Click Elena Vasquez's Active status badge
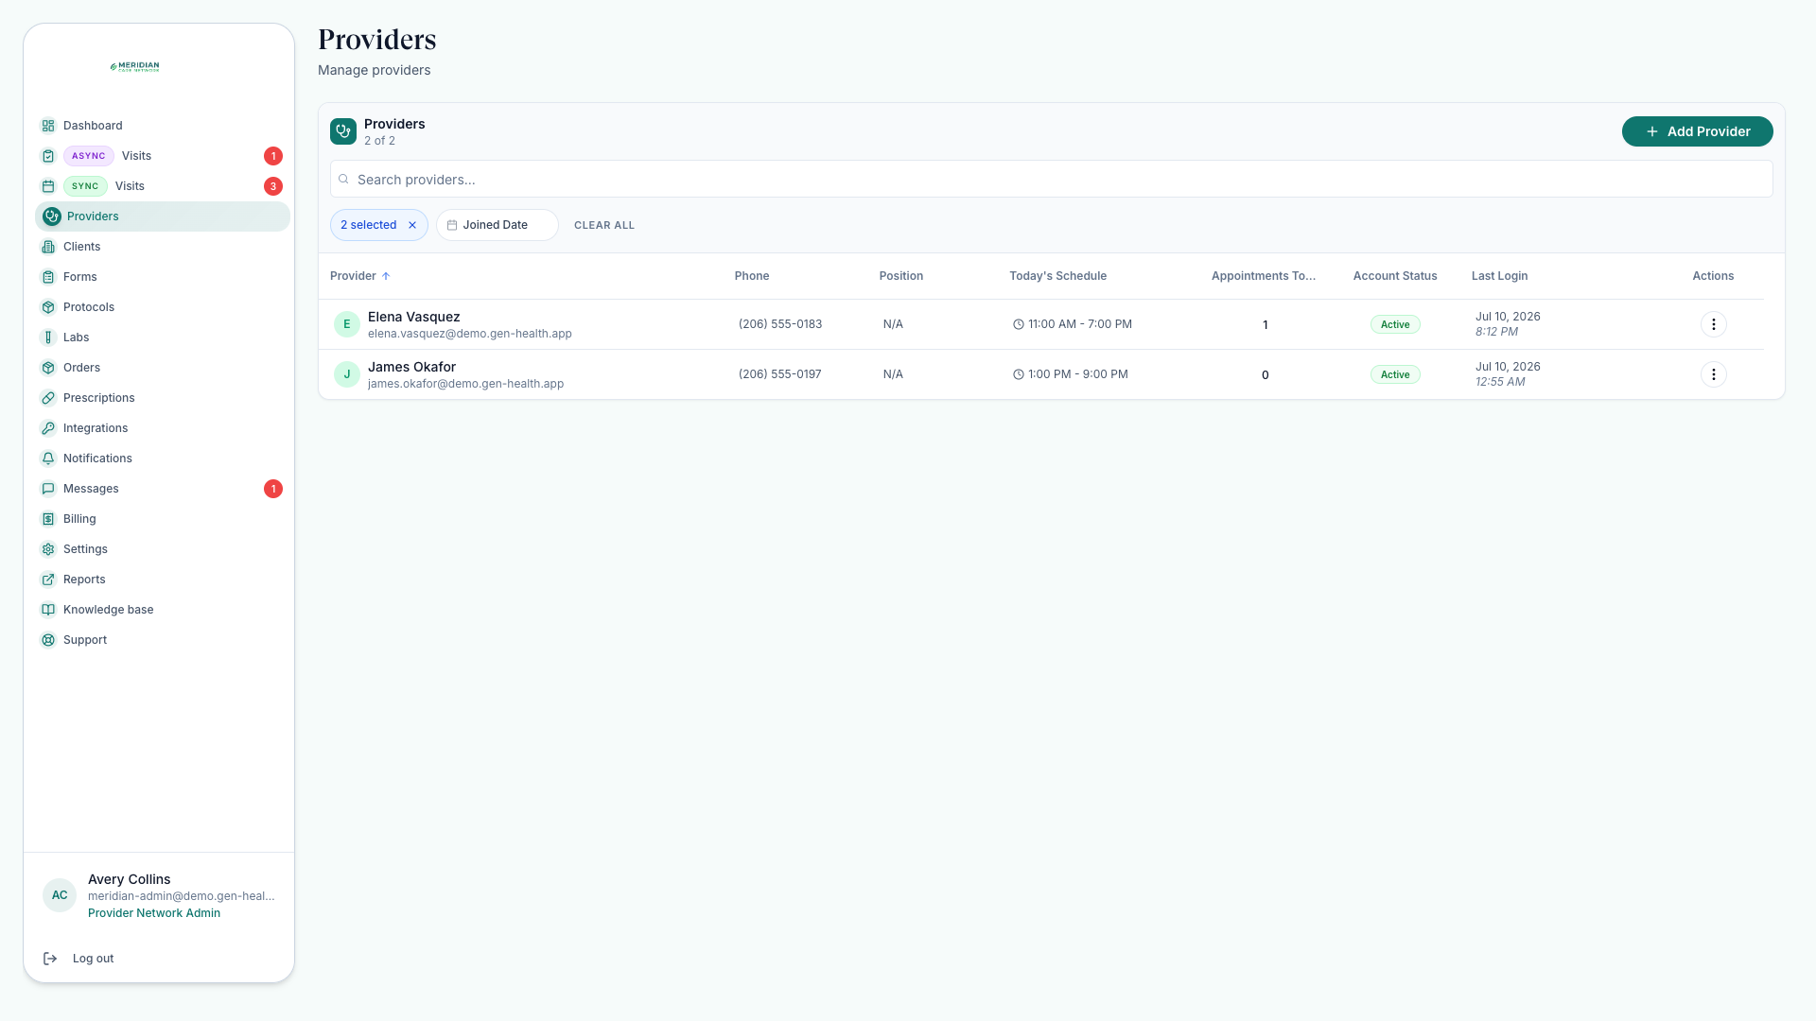This screenshot has width=1816, height=1021. (1395, 324)
